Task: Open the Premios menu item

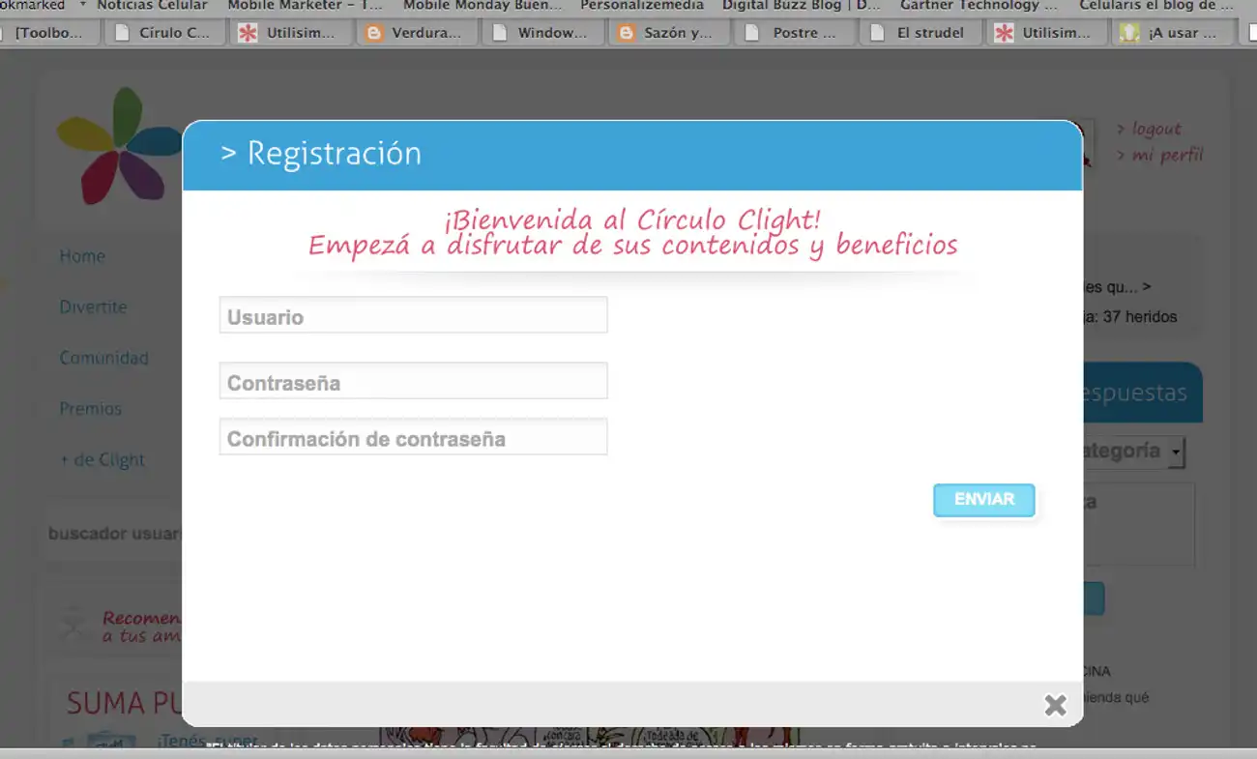Action: (90, 409)
